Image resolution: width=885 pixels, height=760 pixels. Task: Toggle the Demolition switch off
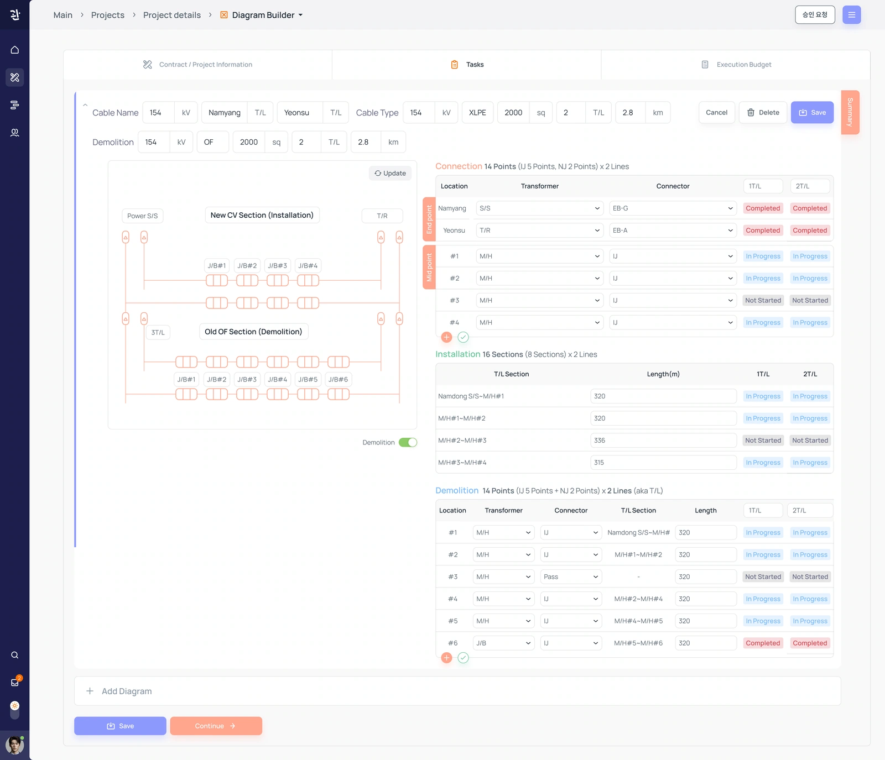408,442
